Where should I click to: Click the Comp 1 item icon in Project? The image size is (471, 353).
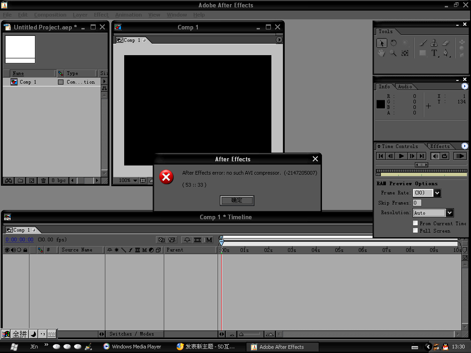coord(14,82)
